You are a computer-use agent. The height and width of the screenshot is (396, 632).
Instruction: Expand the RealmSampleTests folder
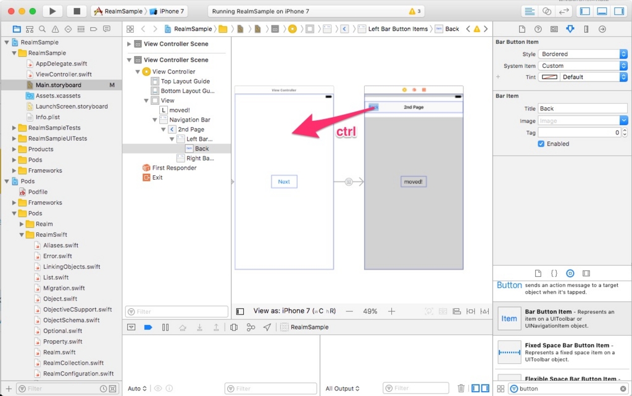click(14, 128)
